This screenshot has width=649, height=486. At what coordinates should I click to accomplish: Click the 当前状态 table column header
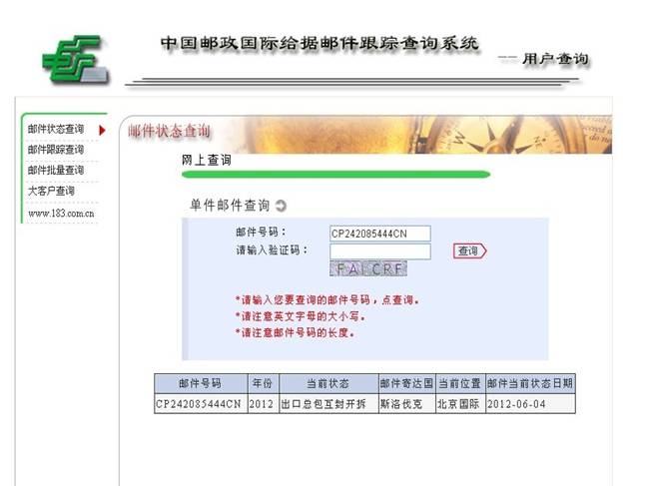[x=326, y=383]
